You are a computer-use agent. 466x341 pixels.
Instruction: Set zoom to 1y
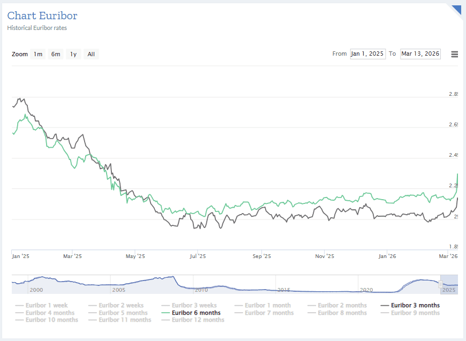(73, 54)
